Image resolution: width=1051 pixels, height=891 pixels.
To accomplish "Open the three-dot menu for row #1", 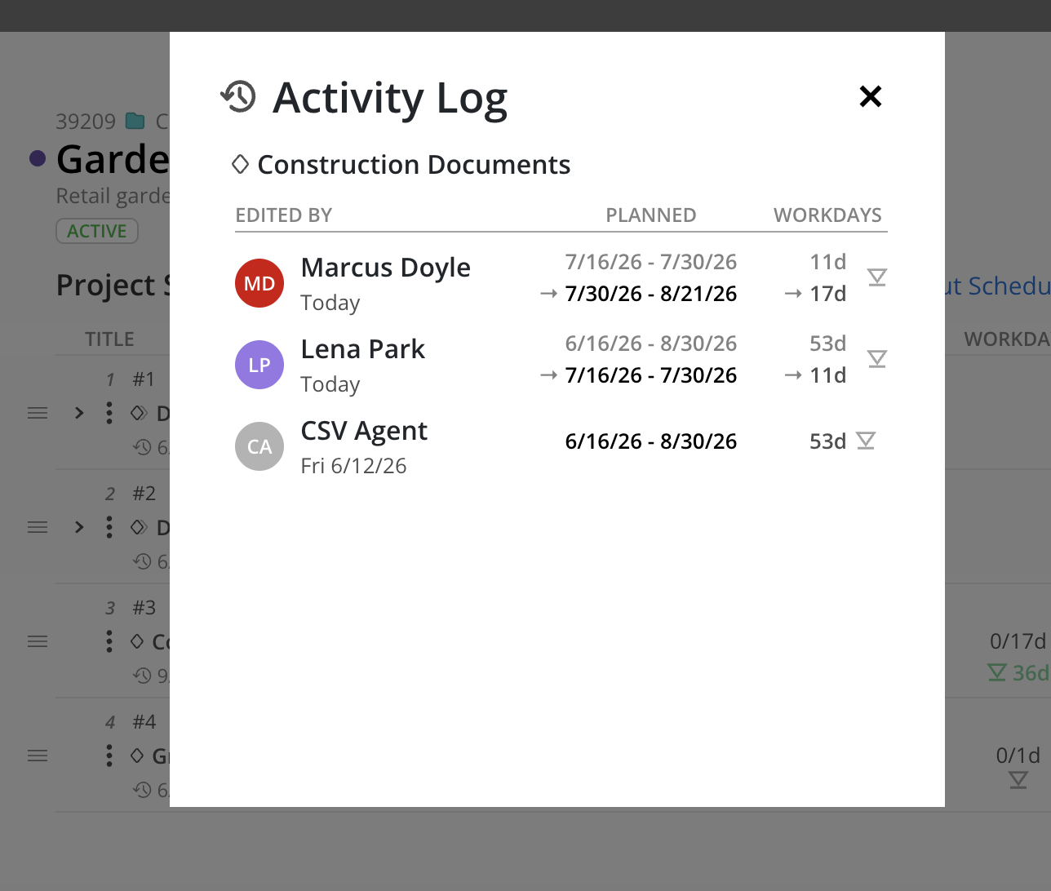I will [x=109, y=413].
